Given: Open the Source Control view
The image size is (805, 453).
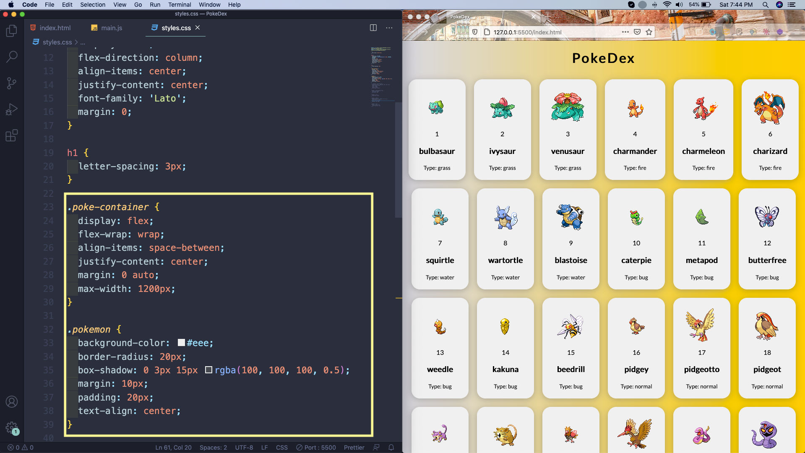Looking at the screenshot, I should click(12, 83).
